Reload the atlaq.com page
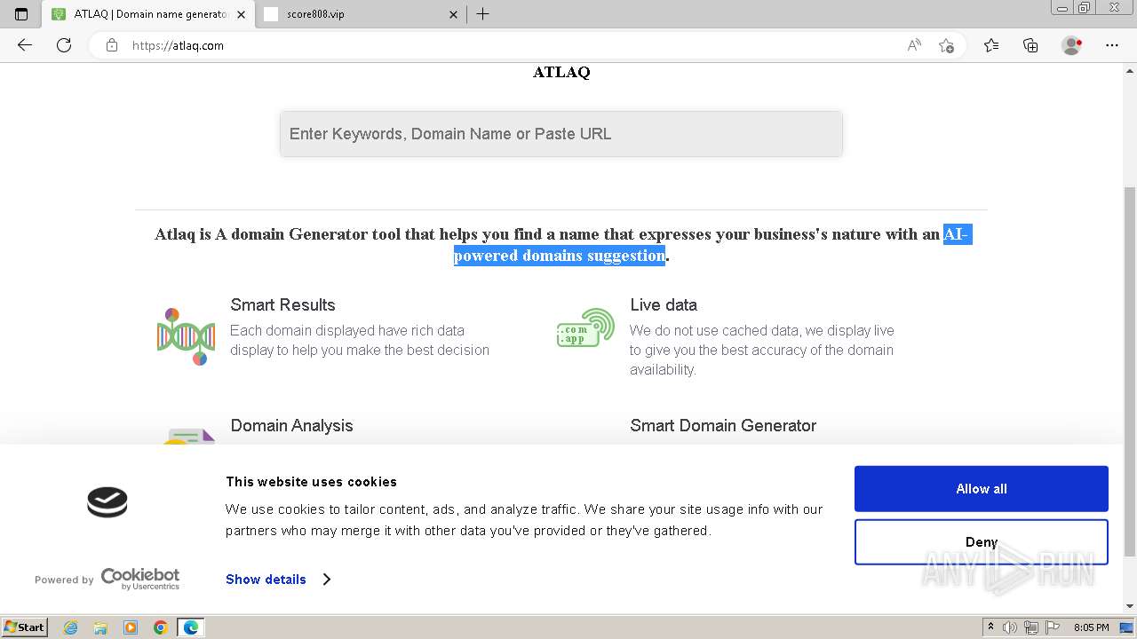This screenshot has height=639, width=1137. coord(64,45)
